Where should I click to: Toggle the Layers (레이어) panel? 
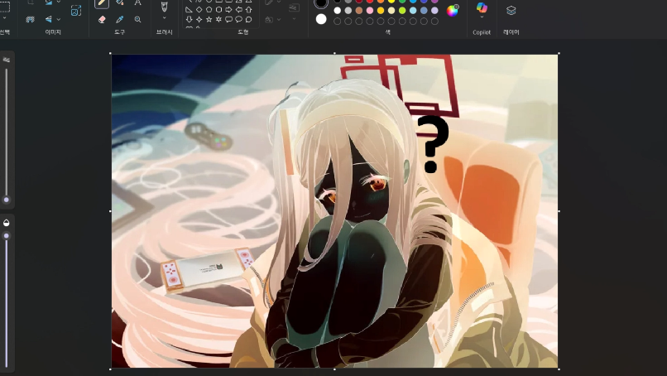511,10
